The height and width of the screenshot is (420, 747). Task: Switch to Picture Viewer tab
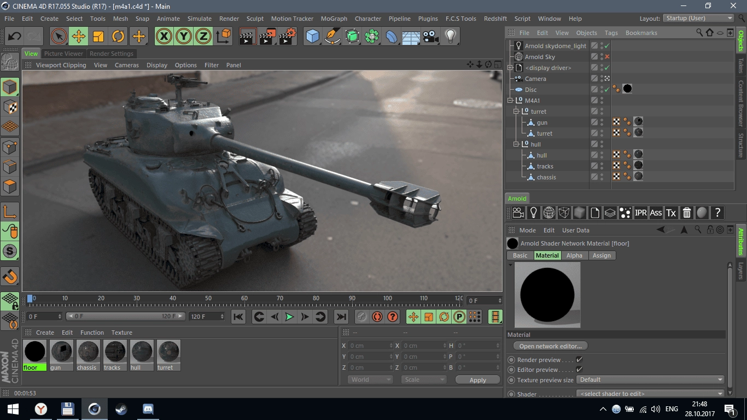[x=63, y=54]
